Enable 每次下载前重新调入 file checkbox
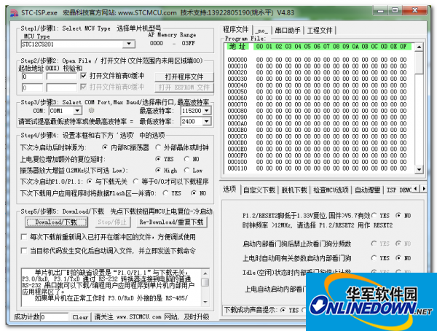437x331 pixels. click(24, 237)
